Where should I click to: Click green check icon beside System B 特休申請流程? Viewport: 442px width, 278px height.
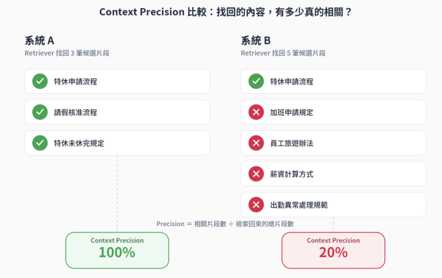tap(256, 81)
